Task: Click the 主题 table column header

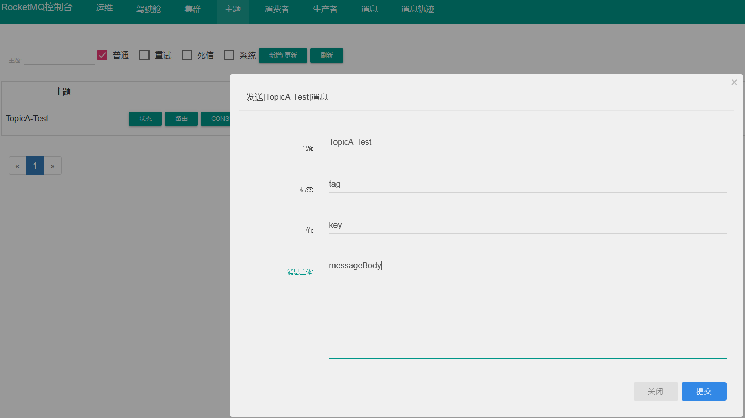Action: click(x=63, y=92)
